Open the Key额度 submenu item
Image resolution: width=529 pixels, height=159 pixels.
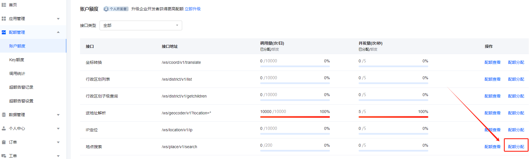click(17, 60)
